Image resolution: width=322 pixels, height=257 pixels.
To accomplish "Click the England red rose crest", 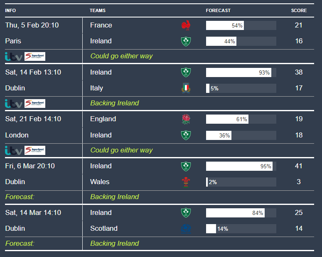I will point(186,119).
